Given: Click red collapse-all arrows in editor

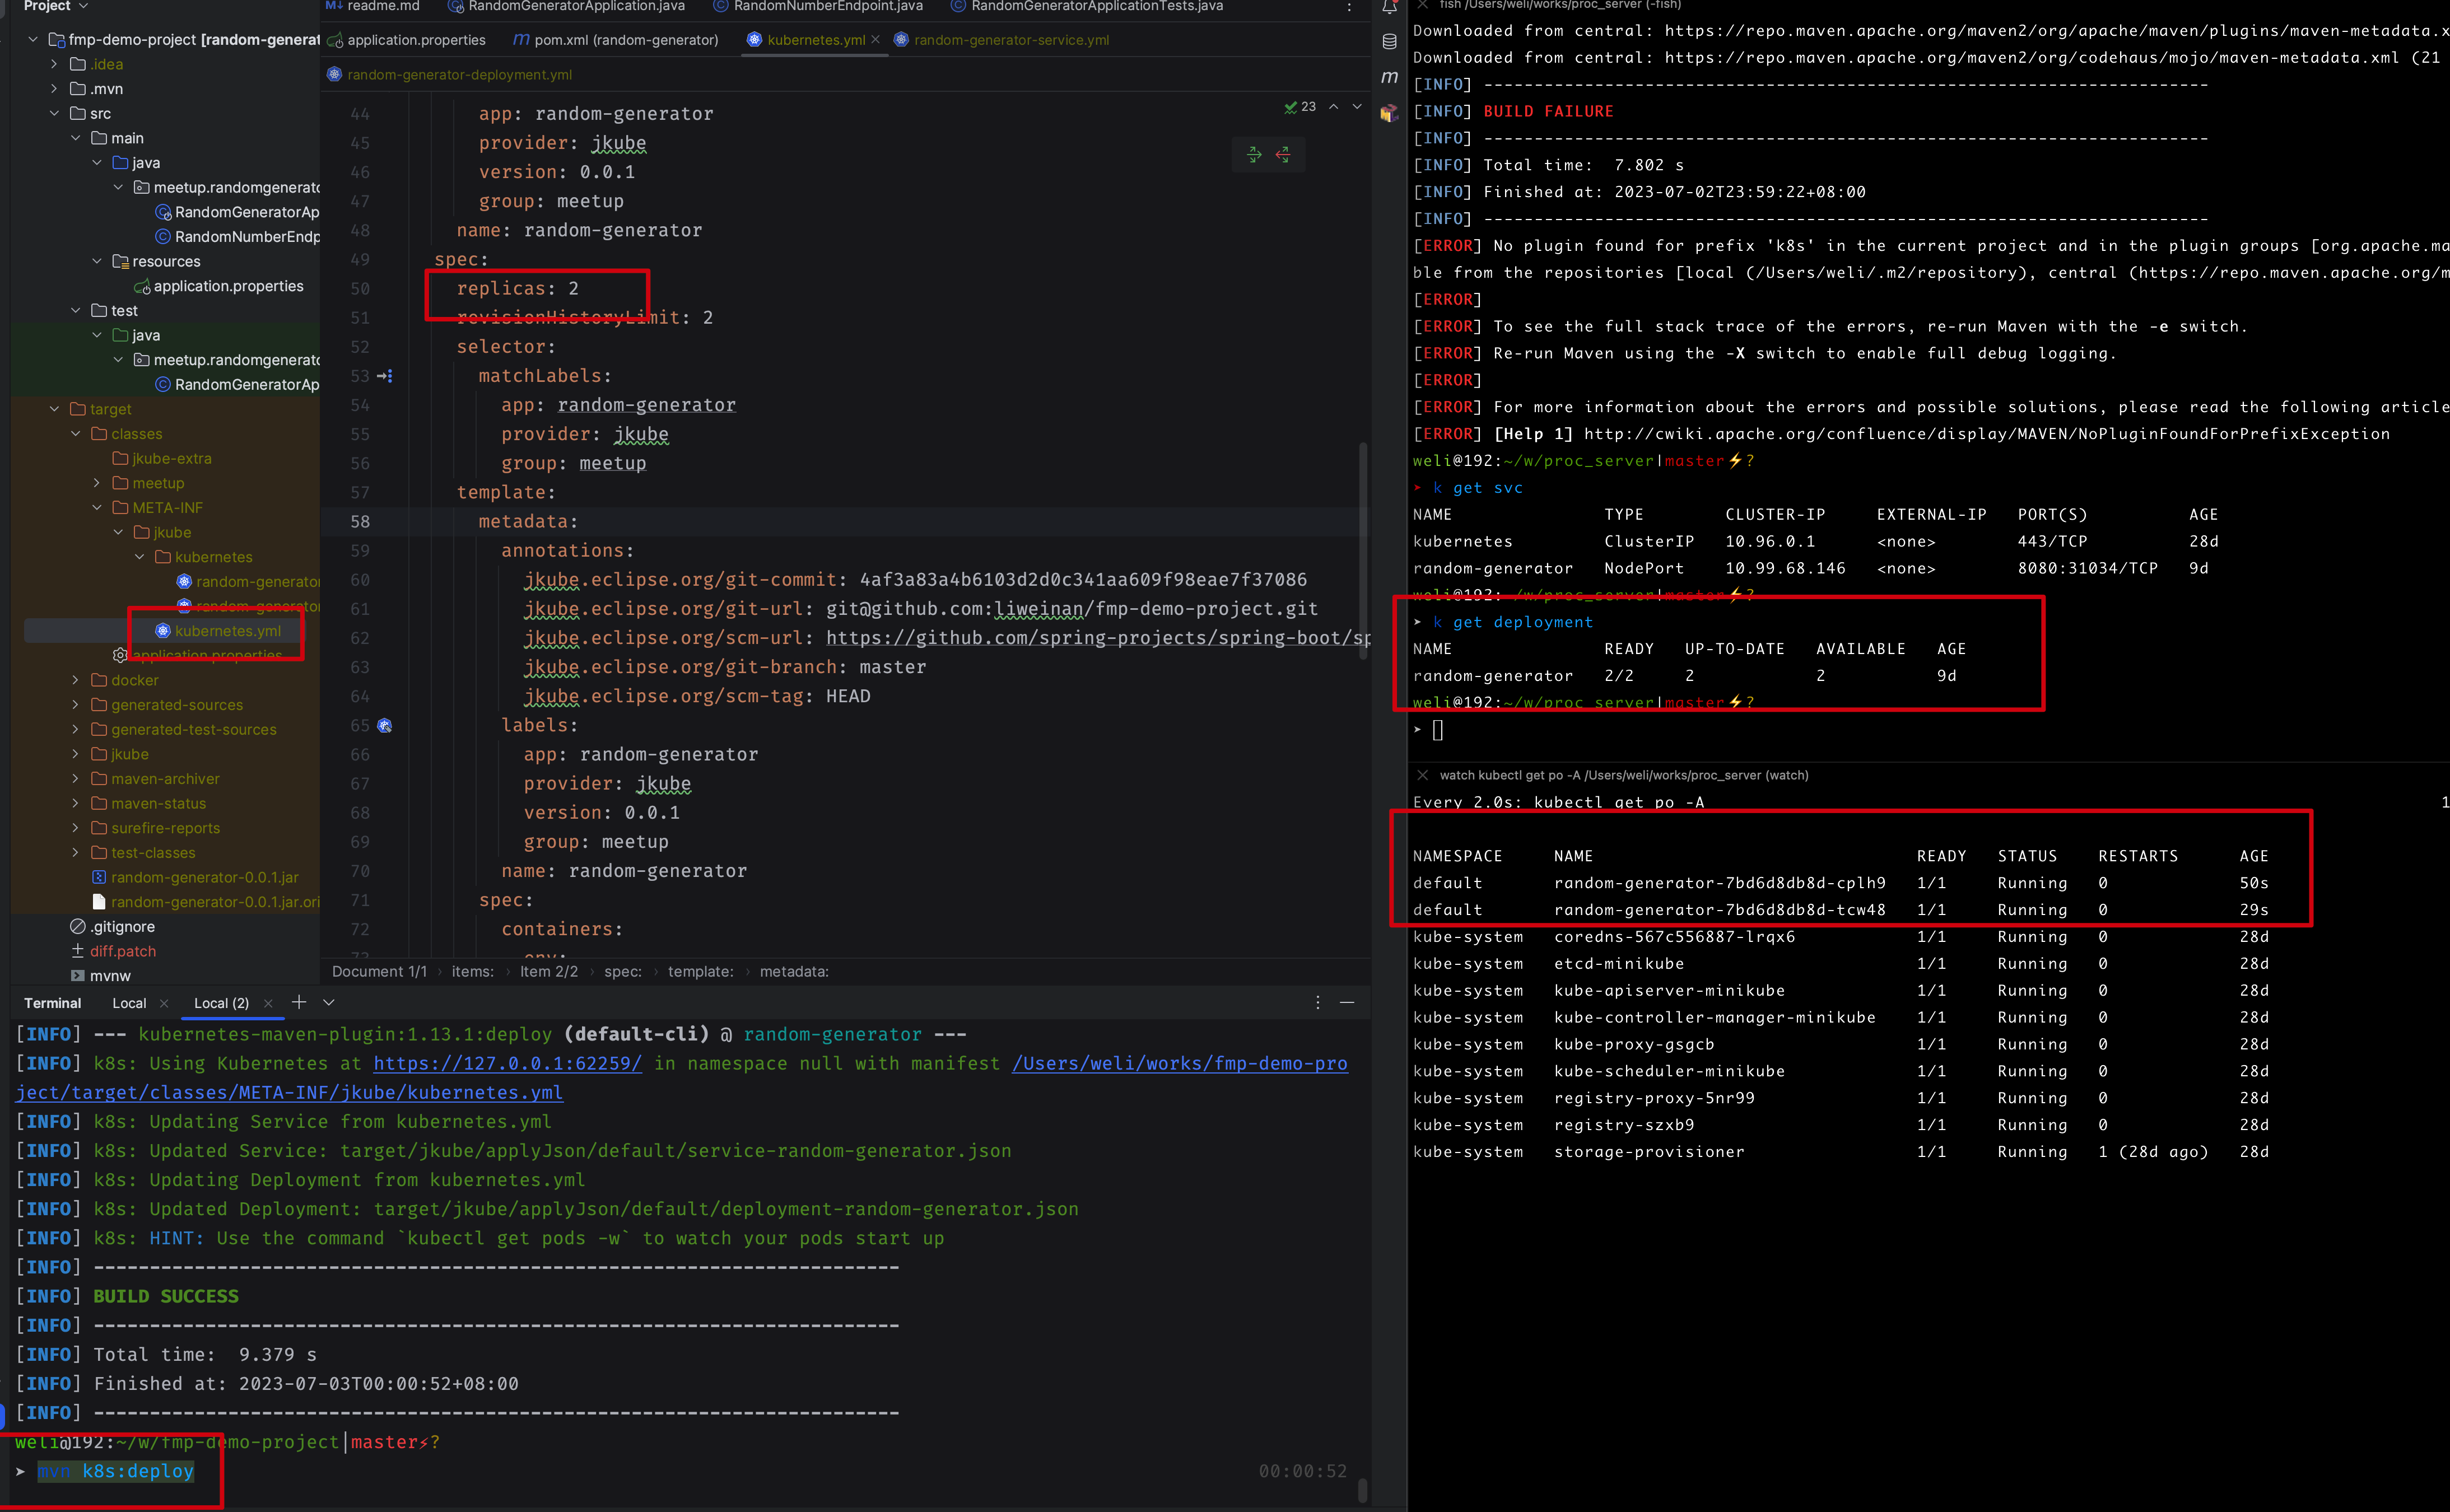Looking at the screenshot, I should (x=1283, y=154).
